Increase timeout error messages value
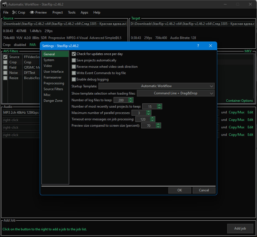Viewport: 257px width, 237px height. click(153, 118)
